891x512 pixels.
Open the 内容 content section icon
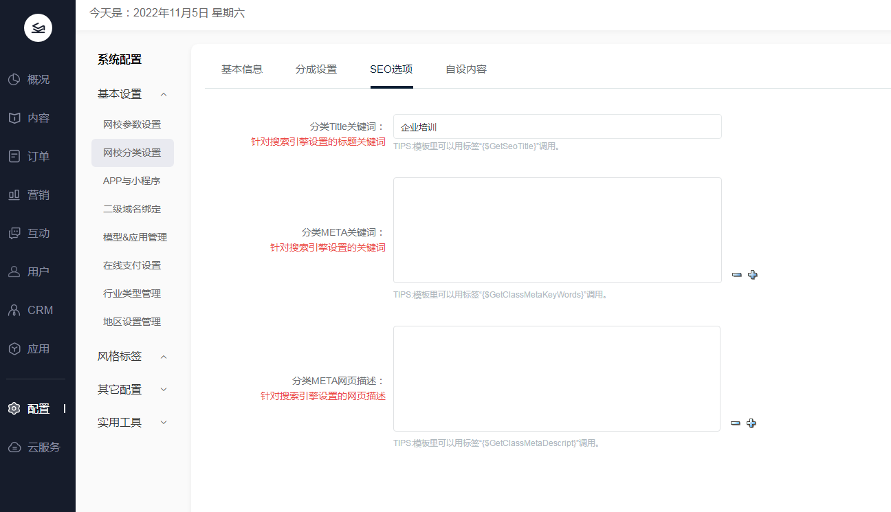click(x=14, y=118)
